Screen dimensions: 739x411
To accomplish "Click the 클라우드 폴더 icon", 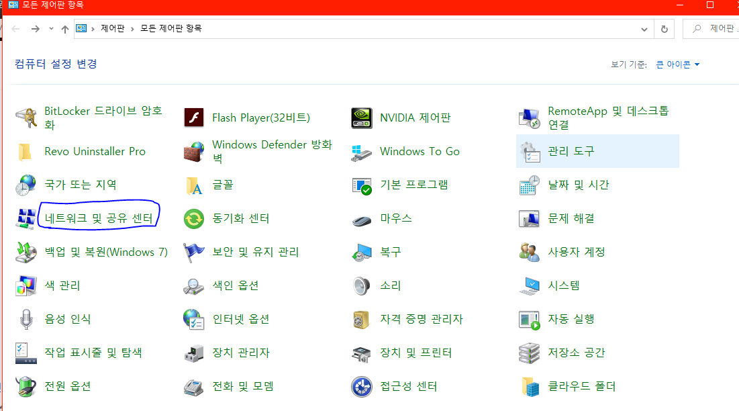I will coord(530,387).
